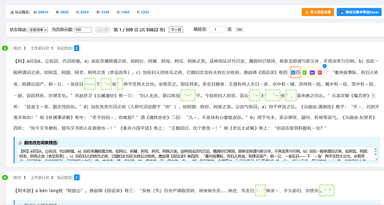Image resolution: width=384 pixels, height=205 pixels.
Task: Click the green dashed box after 翁
Action: (x=120, y=84)
